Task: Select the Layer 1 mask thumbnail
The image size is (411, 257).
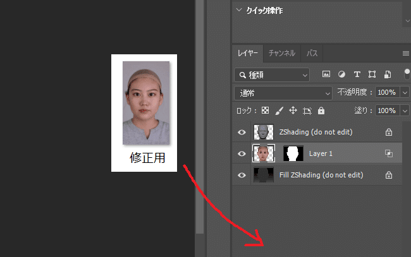Action: pyautogui.click(x=293, y=153)
